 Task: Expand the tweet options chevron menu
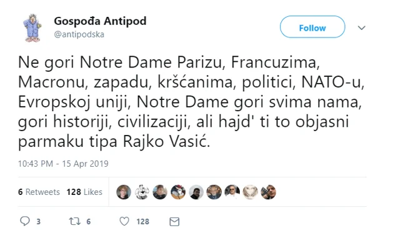tap(361, 27)
